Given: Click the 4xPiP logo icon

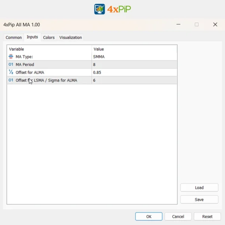Looking at the screenshot, I should 99,9.
